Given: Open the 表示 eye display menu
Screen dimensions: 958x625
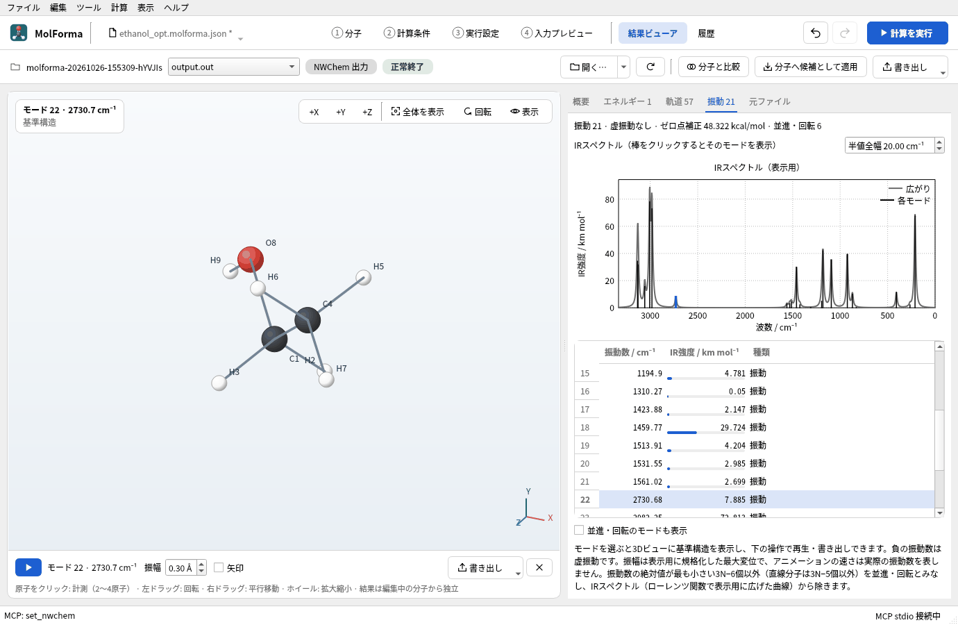Looking at the screenshot, I should click(x=524, y=112).
